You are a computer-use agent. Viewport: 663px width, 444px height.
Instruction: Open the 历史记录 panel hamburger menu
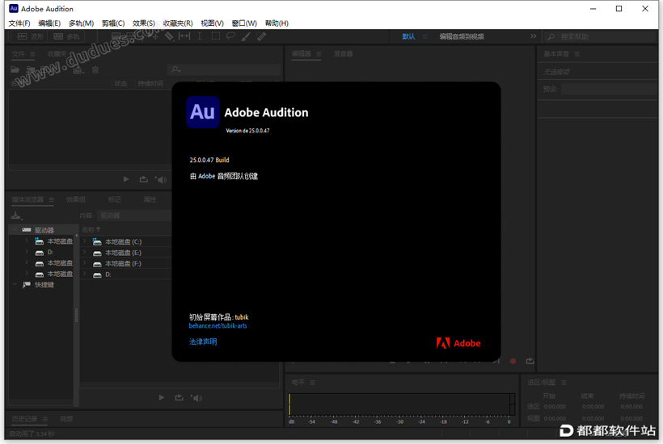tap(44, 419)
